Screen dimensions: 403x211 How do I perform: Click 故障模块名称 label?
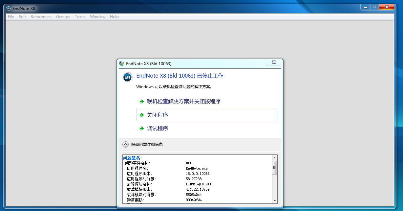(x=139, y=184)
